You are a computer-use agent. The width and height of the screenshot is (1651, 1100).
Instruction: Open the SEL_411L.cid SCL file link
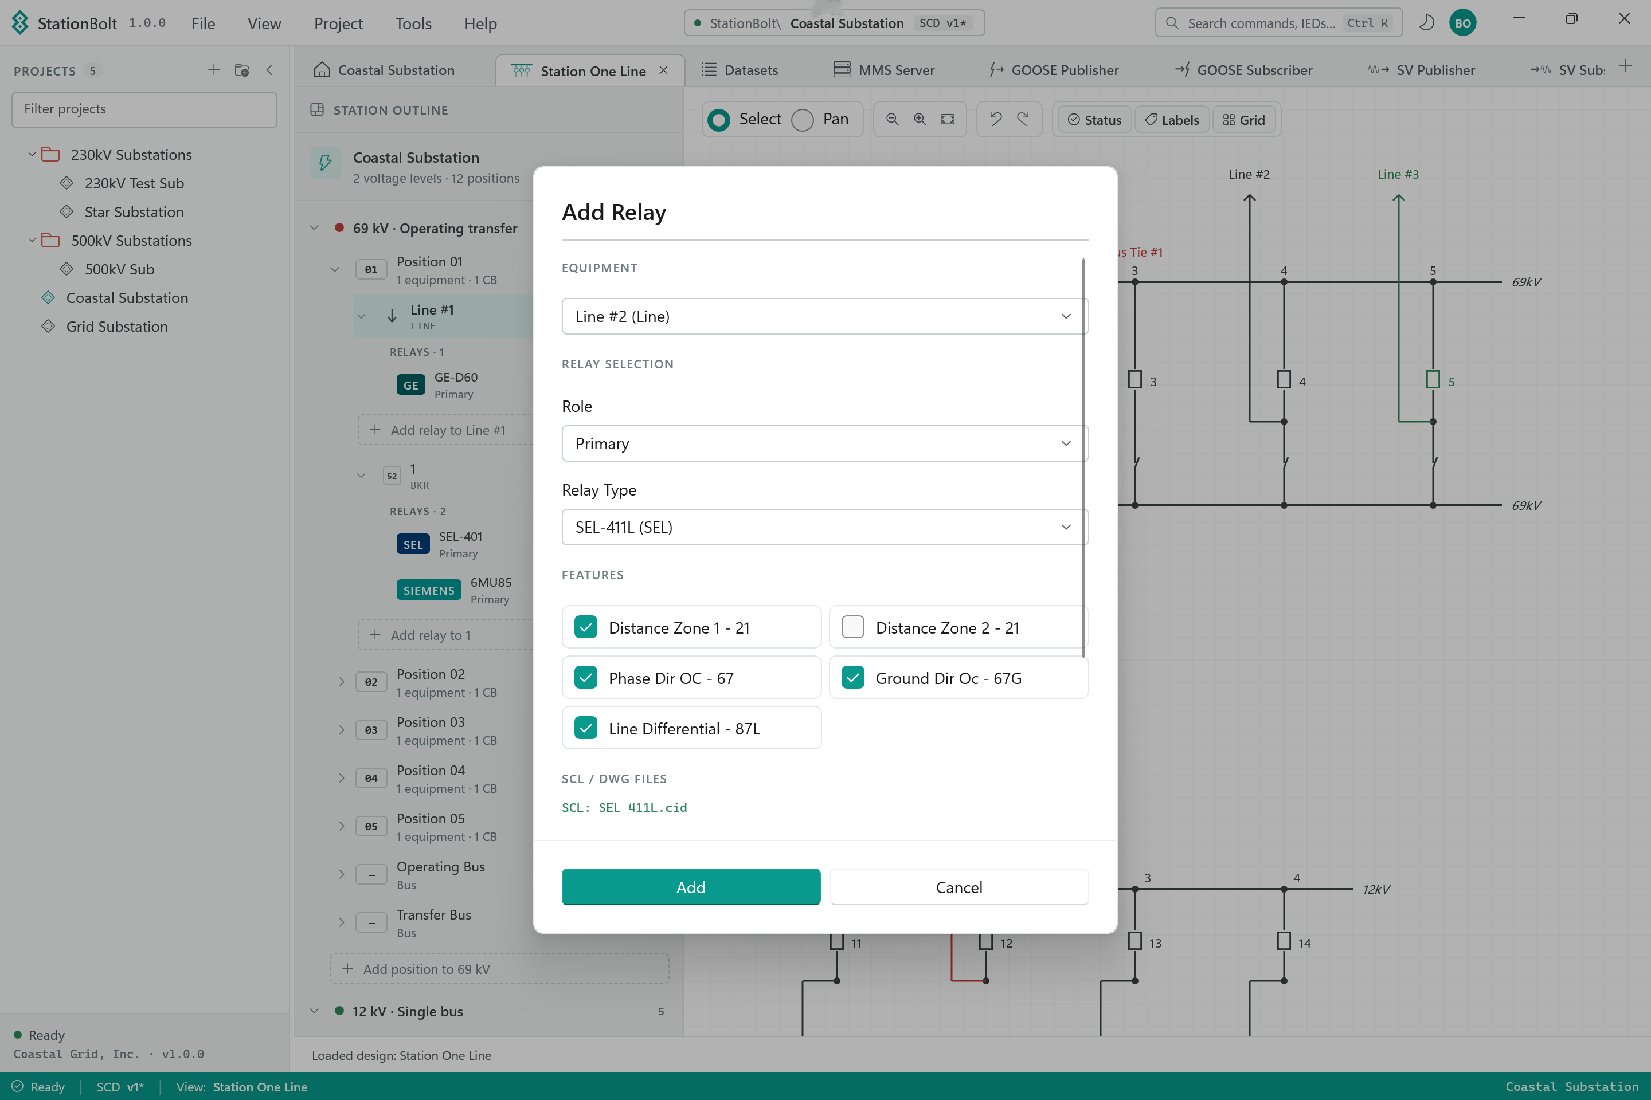tap(624, 807)
